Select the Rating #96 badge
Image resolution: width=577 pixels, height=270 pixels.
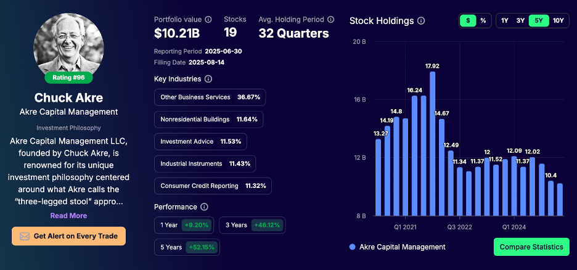68,78
